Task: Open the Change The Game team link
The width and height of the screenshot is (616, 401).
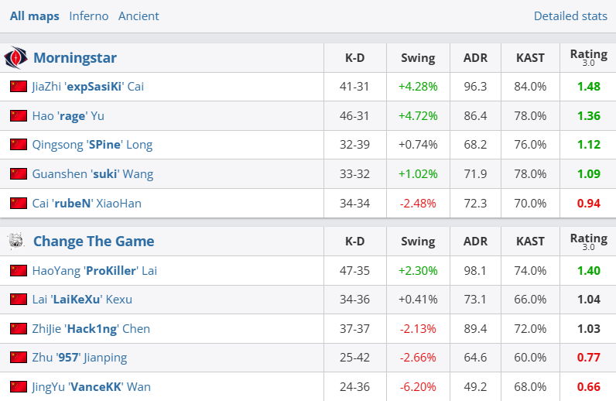Action: tap(94, 242)
